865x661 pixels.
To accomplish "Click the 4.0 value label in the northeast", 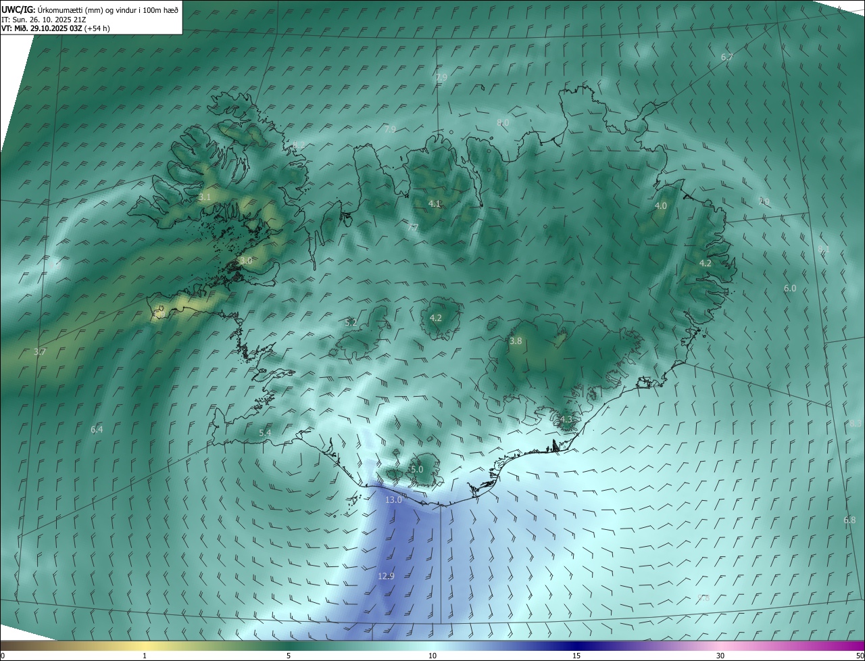I will (x=661, y=205).
